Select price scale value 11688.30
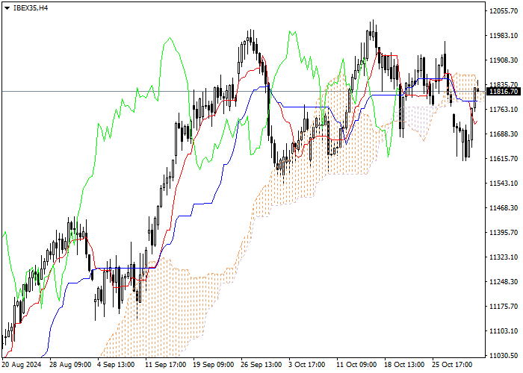The width and height of the screenshot is (523, 373). click(504, 134)
